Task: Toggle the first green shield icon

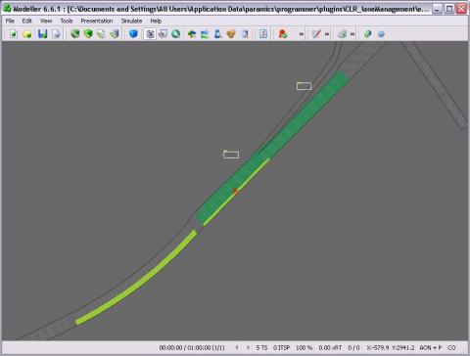Action: coord(75,34)
